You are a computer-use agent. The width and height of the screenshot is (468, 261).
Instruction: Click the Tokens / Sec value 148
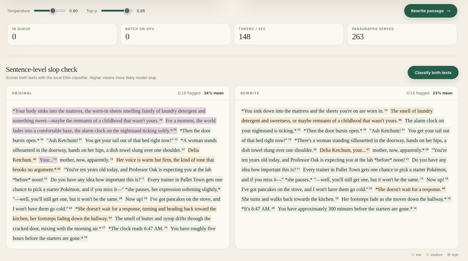(245, 37)
